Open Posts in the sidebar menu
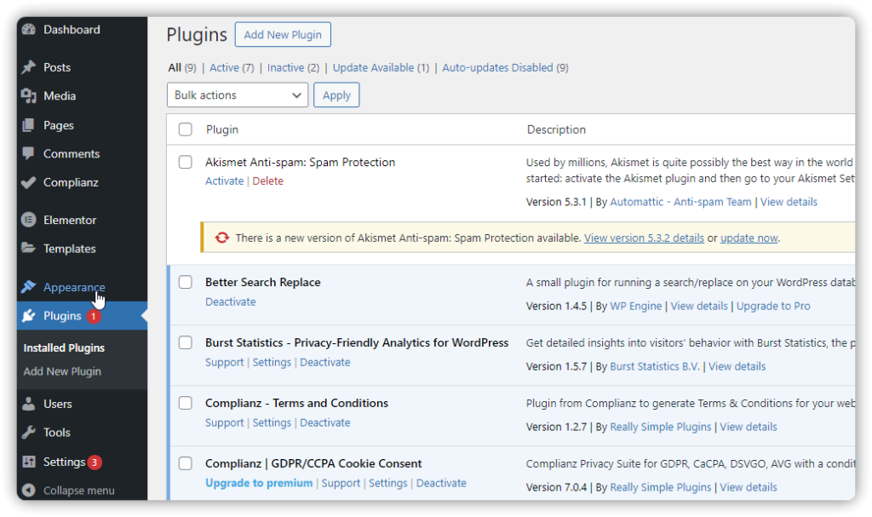Image resolution: width=872 pixels, height=517 pixels. (x=57, y=67)
